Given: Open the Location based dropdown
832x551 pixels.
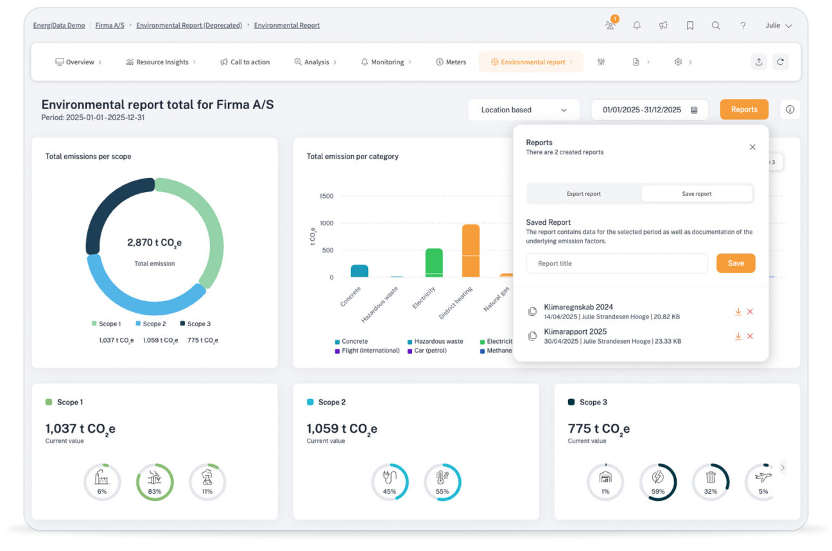Looking at the screenshot, I should tap(523, 110).
